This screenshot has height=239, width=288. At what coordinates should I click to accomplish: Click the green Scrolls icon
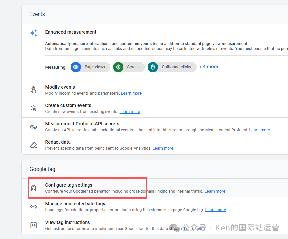tap(118, 67)
